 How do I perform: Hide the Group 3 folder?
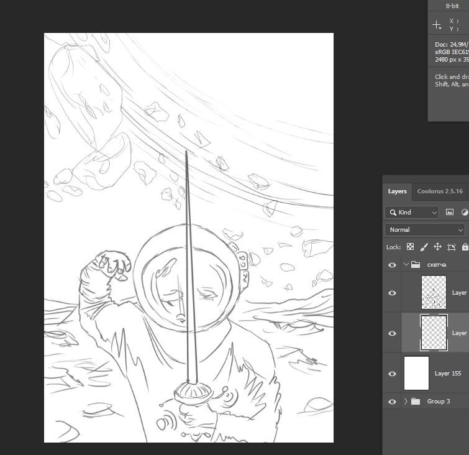click(x=392, y=402)
